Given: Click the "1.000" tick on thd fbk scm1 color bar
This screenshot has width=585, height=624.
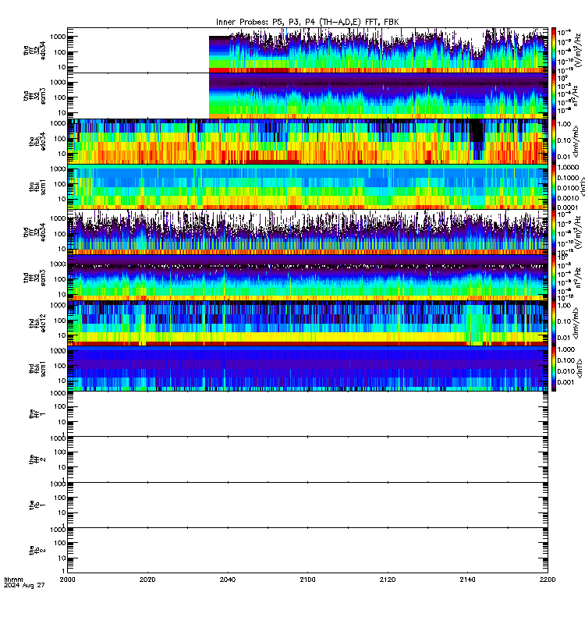Looking at the screenshot, I should (566, 349).
